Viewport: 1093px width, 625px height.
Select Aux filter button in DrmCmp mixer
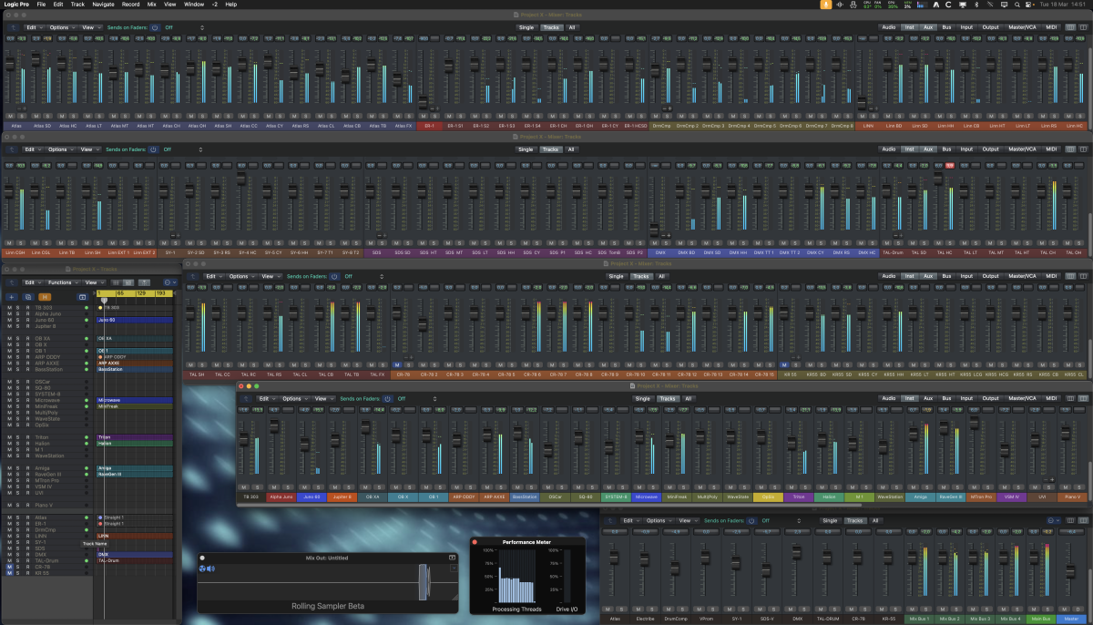point(928,27)
